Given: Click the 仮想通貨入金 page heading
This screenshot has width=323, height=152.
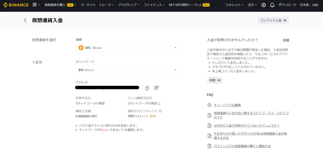Looking at the screenshot, I should (x=47, y=20).
